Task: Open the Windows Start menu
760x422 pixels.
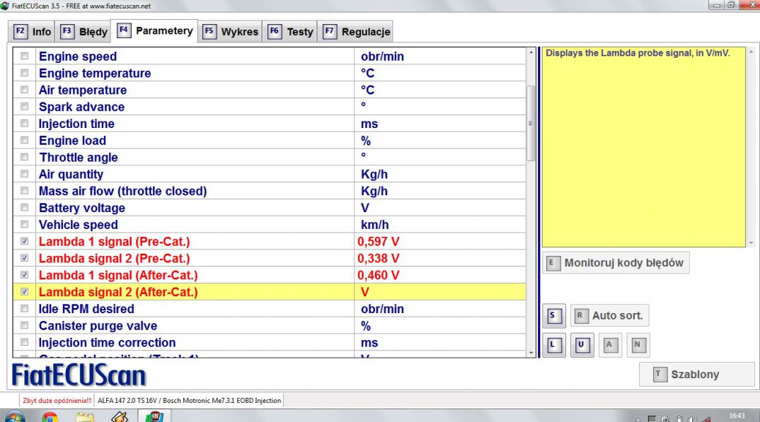Action: pyautogui.click(x=14, y=416)
